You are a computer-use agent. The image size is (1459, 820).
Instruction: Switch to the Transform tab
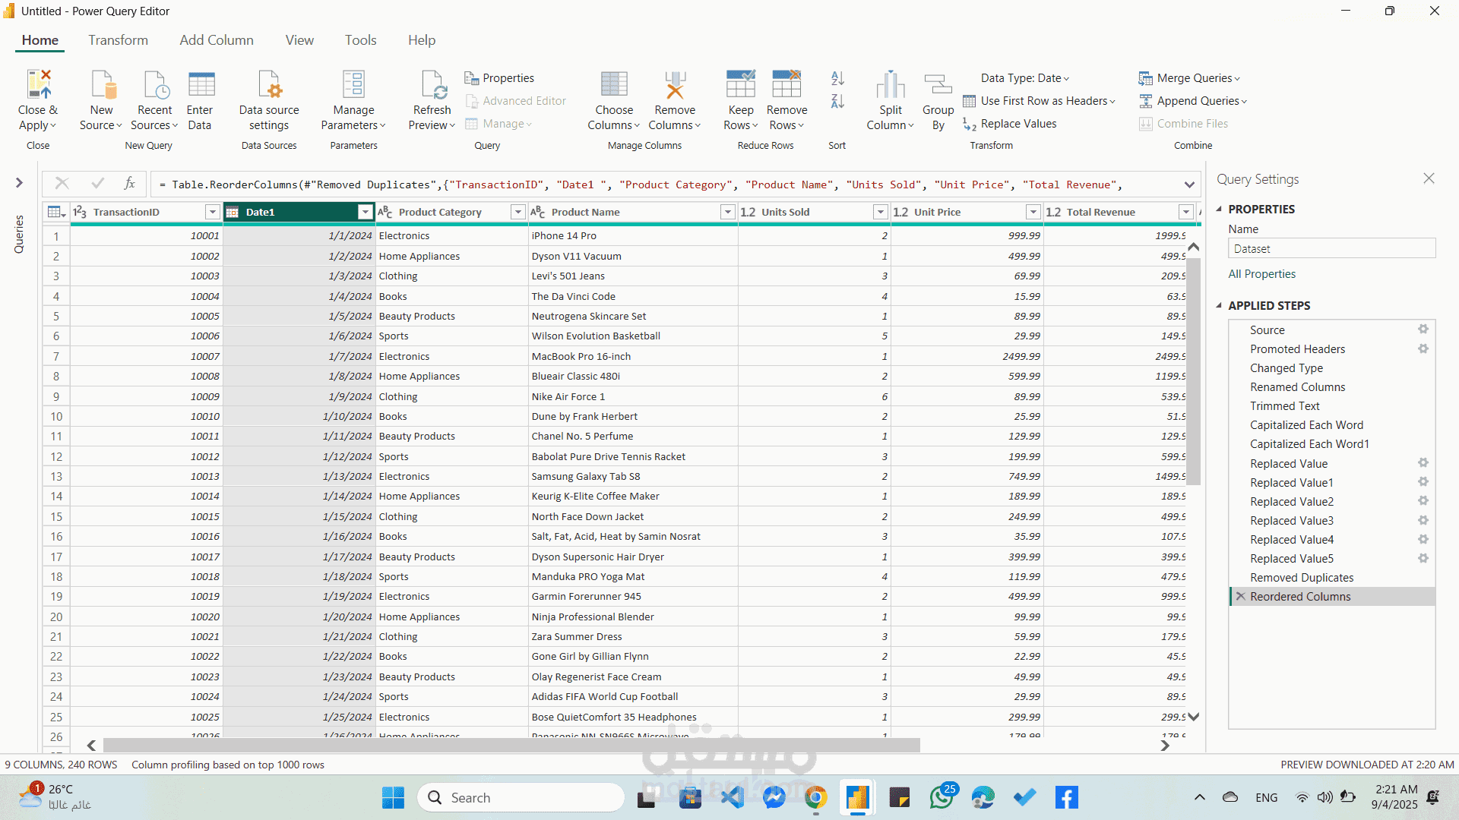118,40
